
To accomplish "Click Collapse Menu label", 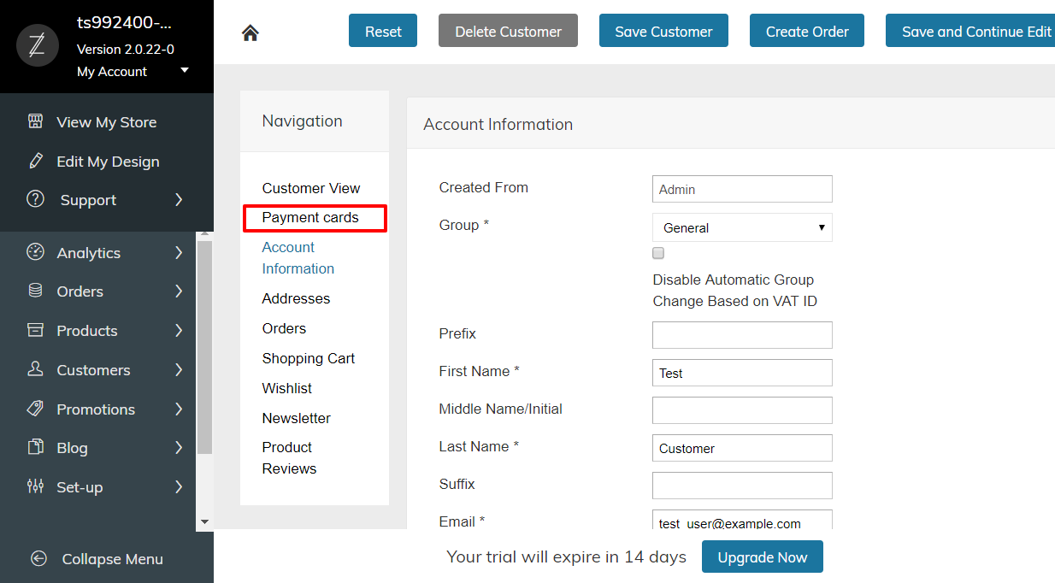I will [x=113, y=559].
